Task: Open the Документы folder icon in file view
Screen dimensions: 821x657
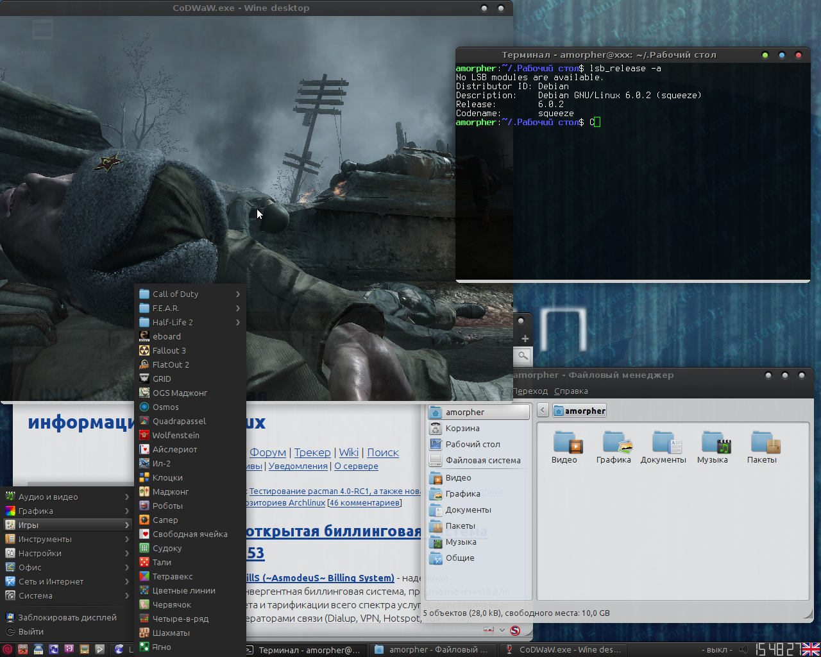Action: (x=663, y=447)
